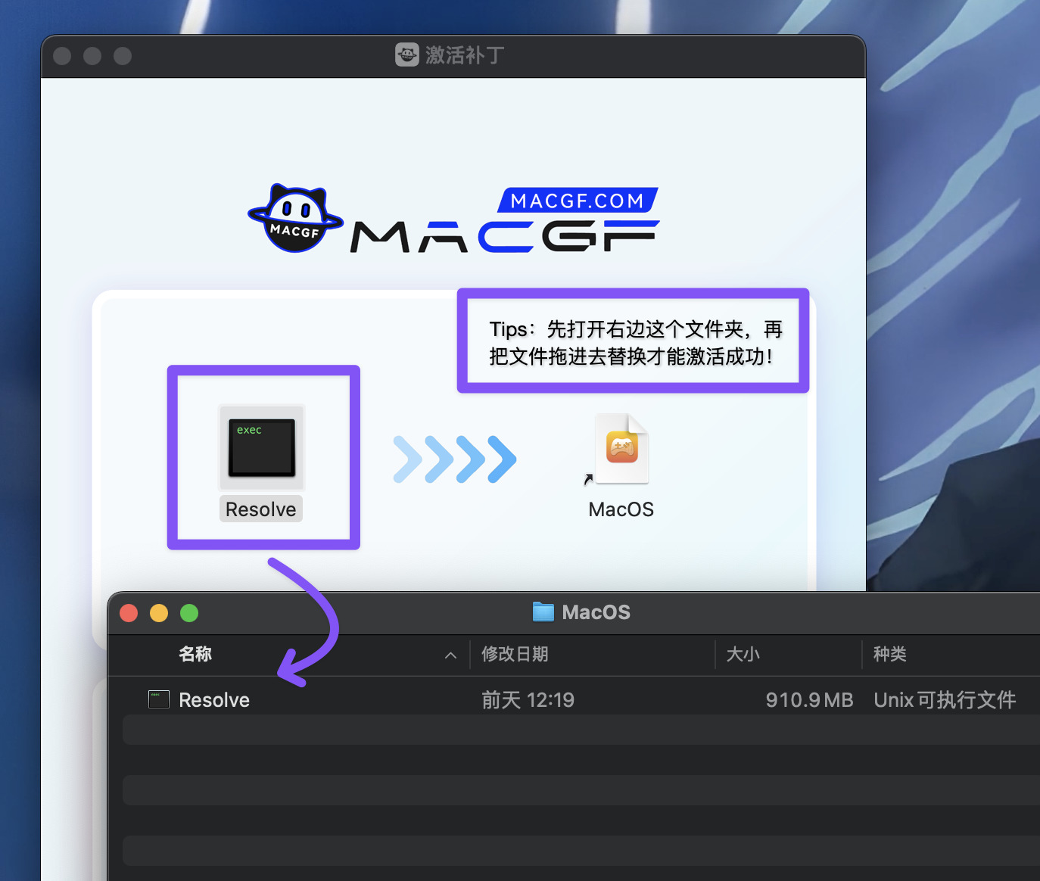The image size is (1040, 881).
Task: Open the MacOS folder alias
Action: click(x=621, y=449)
